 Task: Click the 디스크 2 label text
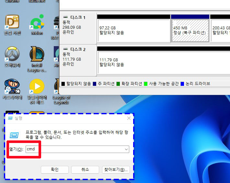point(78,49)
